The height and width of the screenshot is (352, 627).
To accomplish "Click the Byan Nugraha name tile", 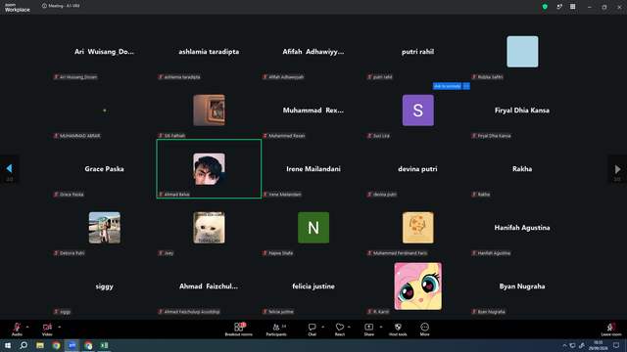I will point(522,286).
